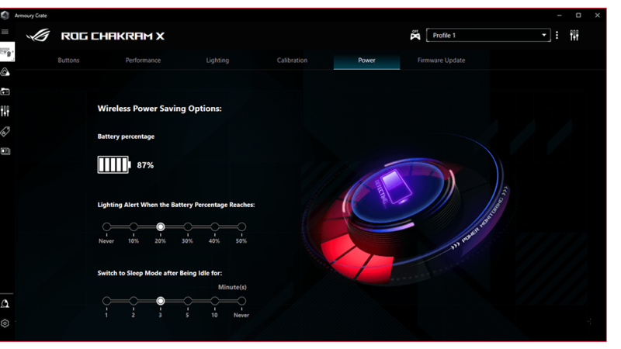Set lighting alert to Never
The height and width of the screenshot is (349, 621).
(x=106, y=227)
